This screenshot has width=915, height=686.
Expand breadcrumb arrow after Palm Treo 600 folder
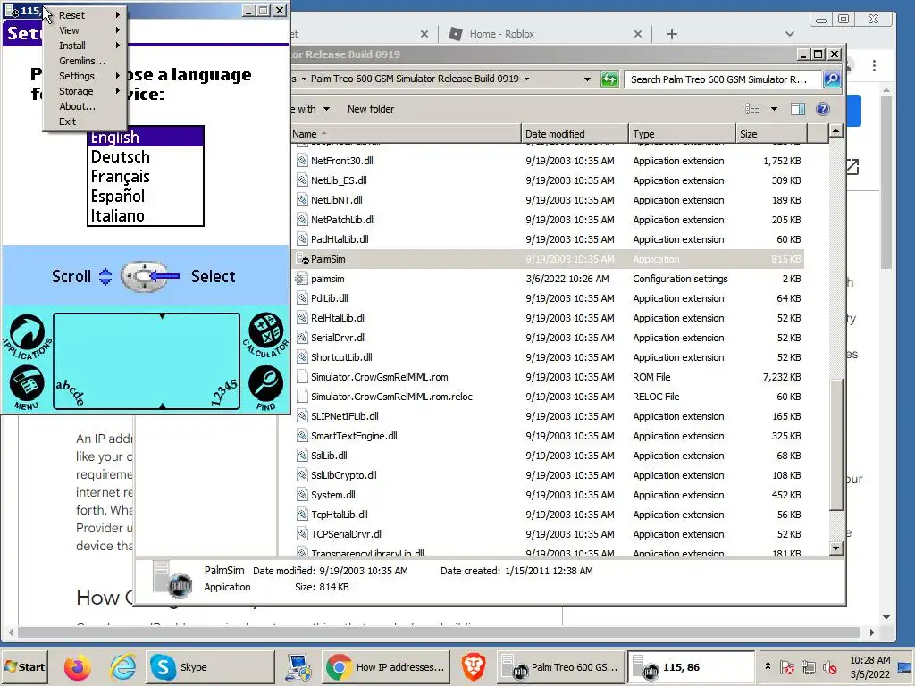pos(526,79)
